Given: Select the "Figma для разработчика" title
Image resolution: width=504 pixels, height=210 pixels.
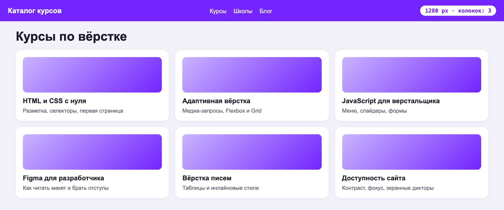Looking at the screenshot, I should coord(64,178).
